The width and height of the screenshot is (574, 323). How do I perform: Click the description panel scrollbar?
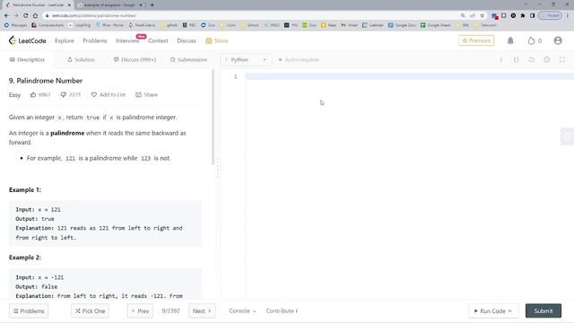pyautogui.click(x=213, y=118)
